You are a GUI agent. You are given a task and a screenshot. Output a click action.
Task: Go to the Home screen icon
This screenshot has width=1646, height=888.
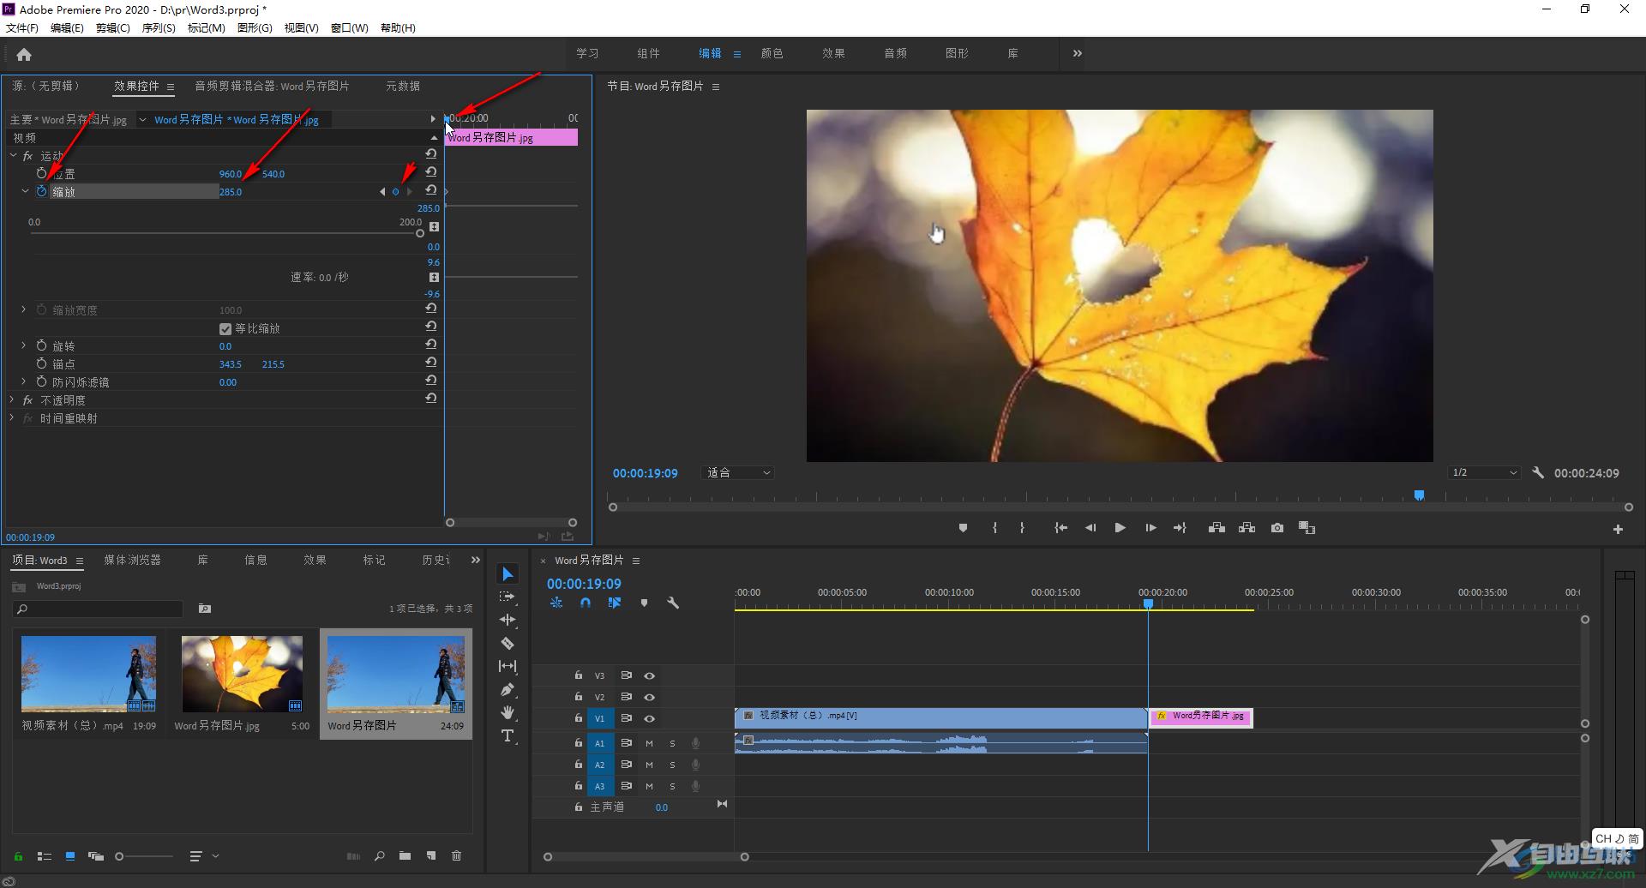pos(24,55)
